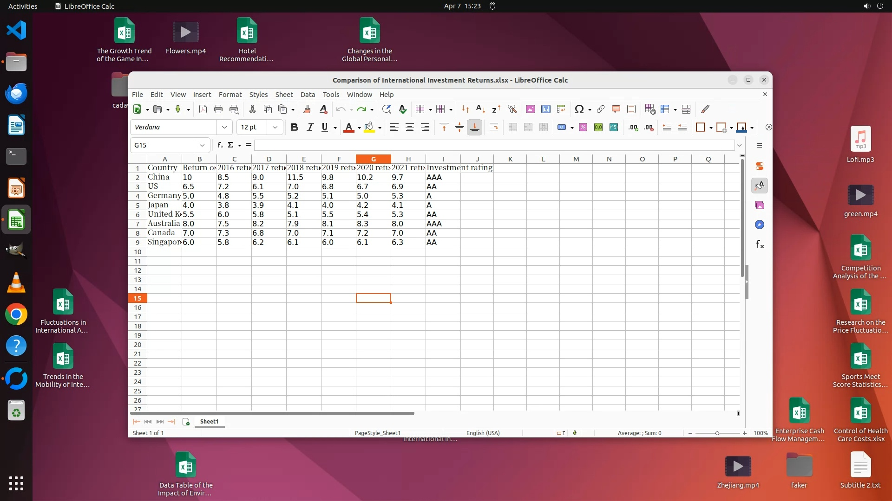Screen dimensions: 892x501
Task: Click the AutoFilter funnel icon
Action: [512, 109]
